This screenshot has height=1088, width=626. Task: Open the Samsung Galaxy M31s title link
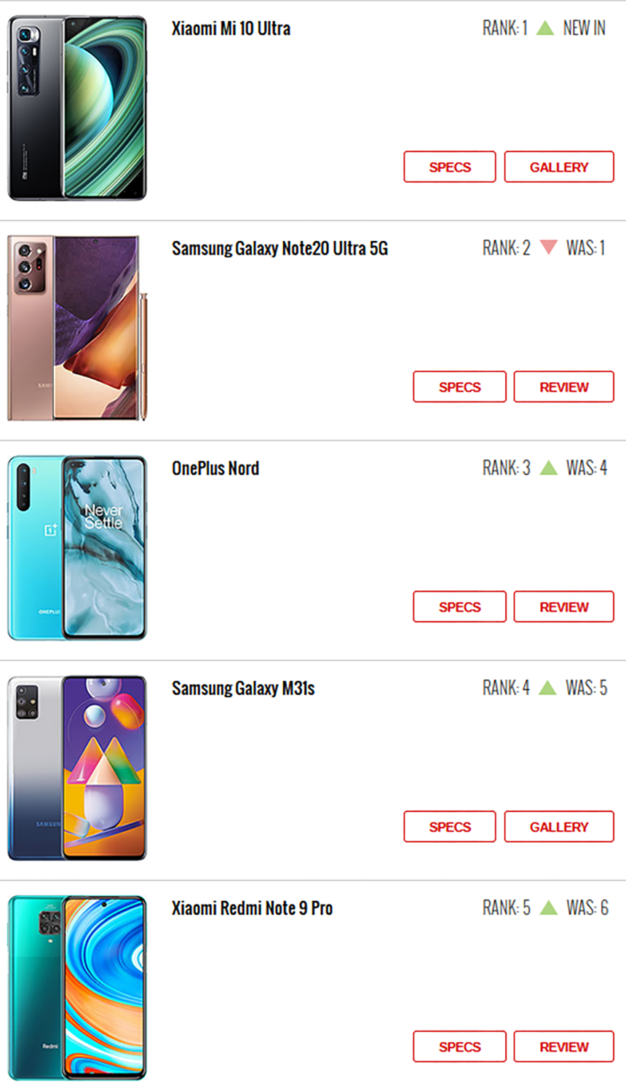click(243, 688)
